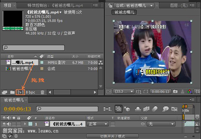Screen dimensions: 201x139
Task: Open the Composition panel options menu
Action: pyautogui.click(x=192, y=5)
